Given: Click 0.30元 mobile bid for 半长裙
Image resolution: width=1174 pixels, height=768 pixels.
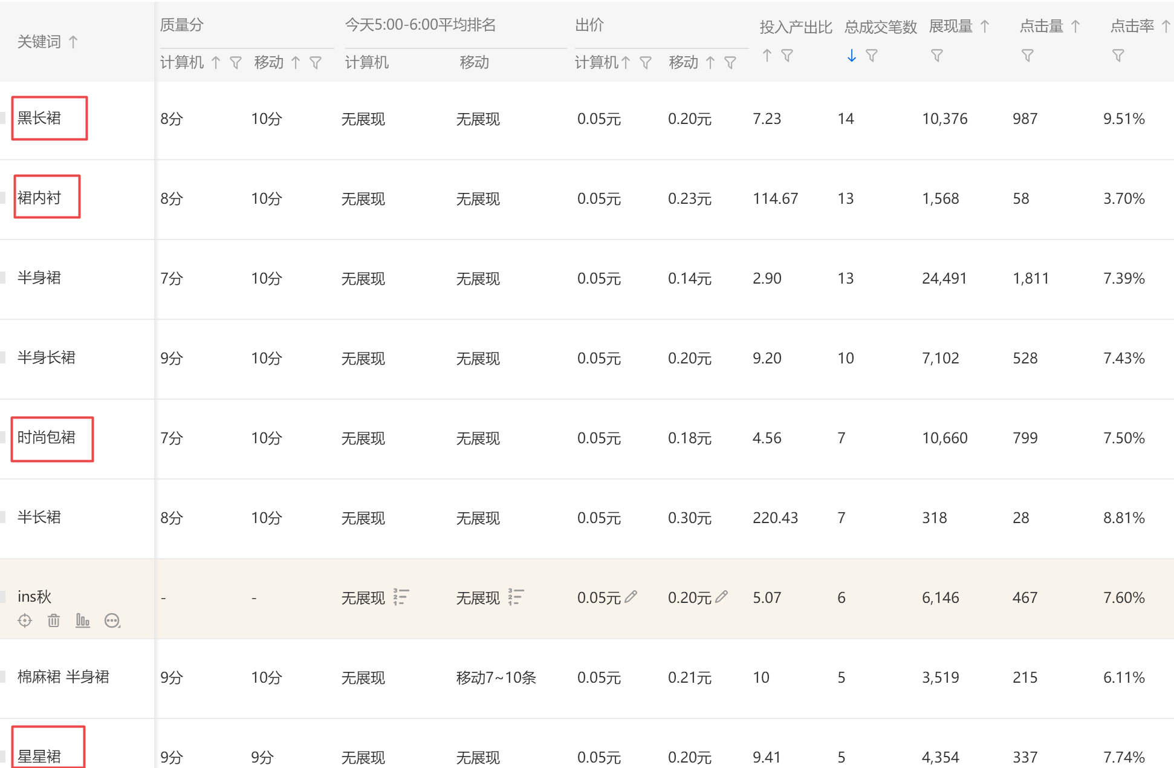Looking at the screenshot, I should tap(690, 518).
